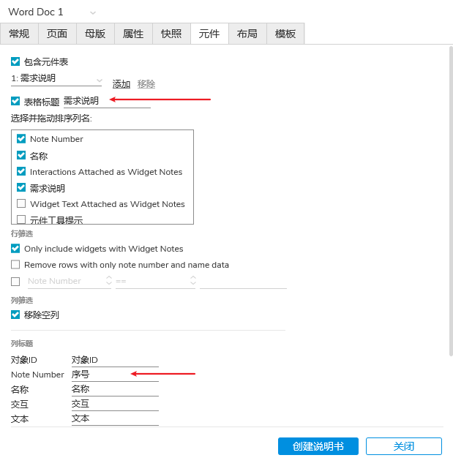Edit the 对象ID column title field
453x466 pixels.
point(115,360)
